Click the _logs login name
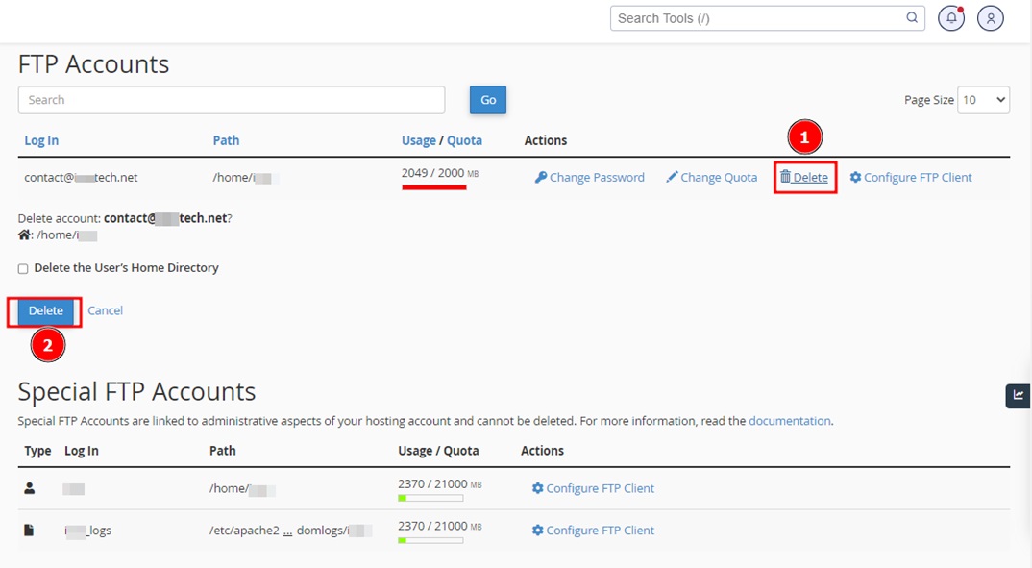The width and height of the screenshot is (1032, 568). (88, 531)
